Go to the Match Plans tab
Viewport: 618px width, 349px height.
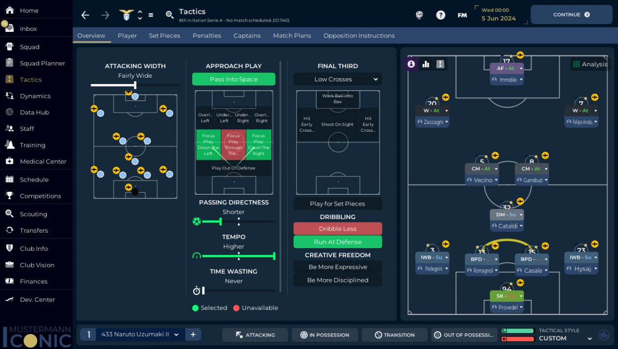(x=292, y=36)
